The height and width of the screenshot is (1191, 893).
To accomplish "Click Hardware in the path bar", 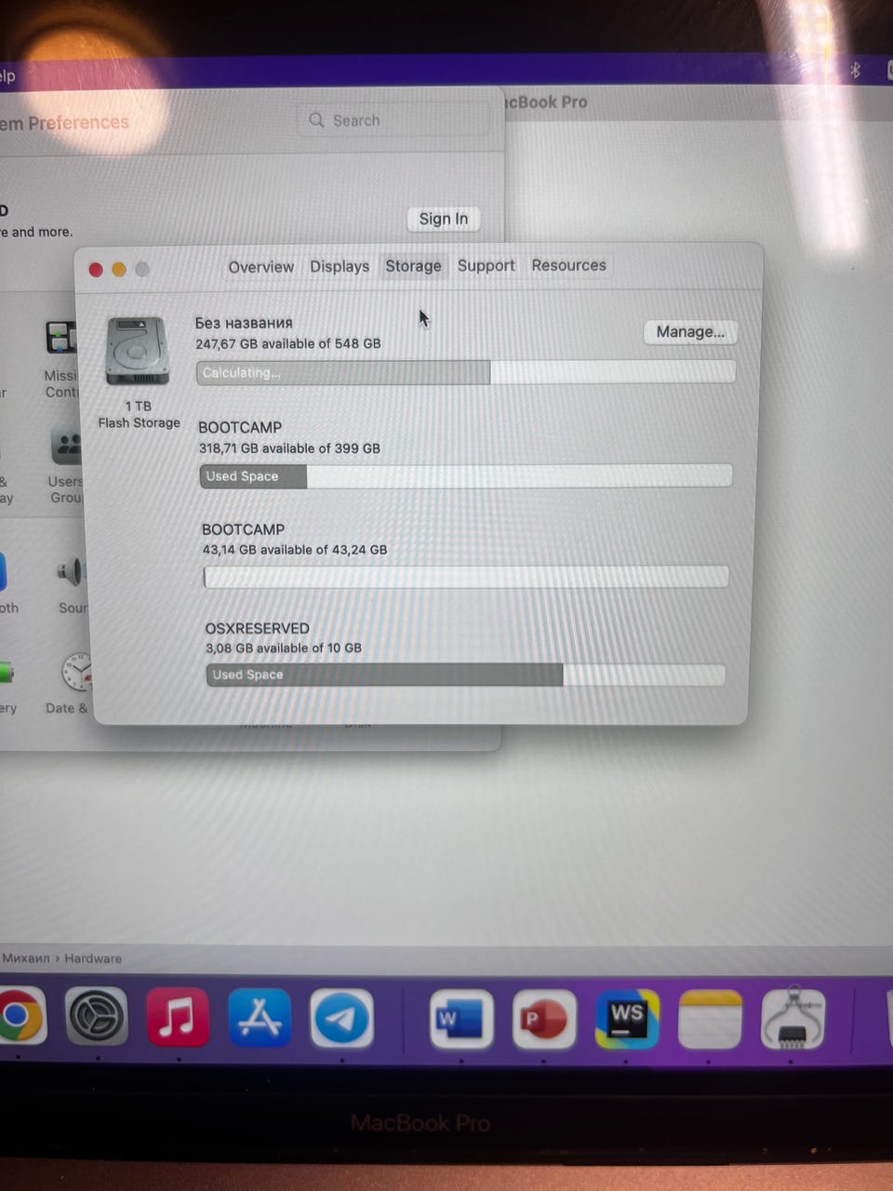I will (x=93, y=958).
